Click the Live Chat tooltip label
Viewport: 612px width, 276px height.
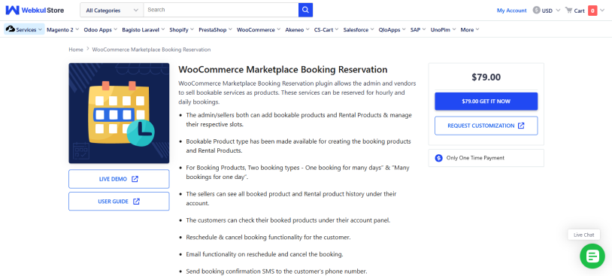(x=584, y=235)
